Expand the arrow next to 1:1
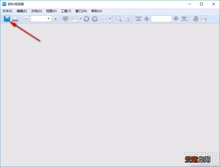Screen dimensions: 220x167 (x=81, y=19)
